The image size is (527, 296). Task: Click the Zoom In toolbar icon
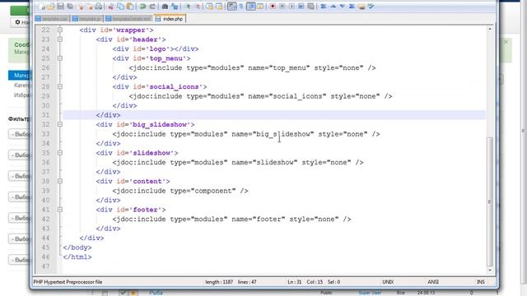pyautogui.click(x=188, y=7)
